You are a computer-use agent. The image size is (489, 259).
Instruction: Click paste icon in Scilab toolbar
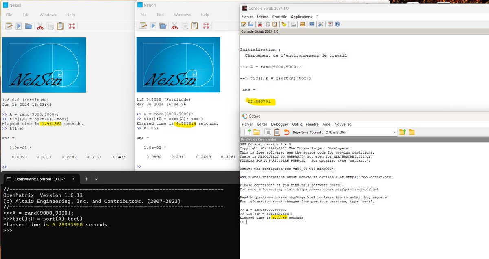274,24
